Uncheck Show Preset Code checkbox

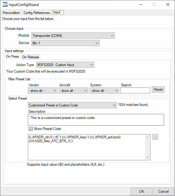[31, 129]
